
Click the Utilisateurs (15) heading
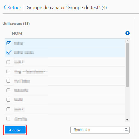point(16,24)
